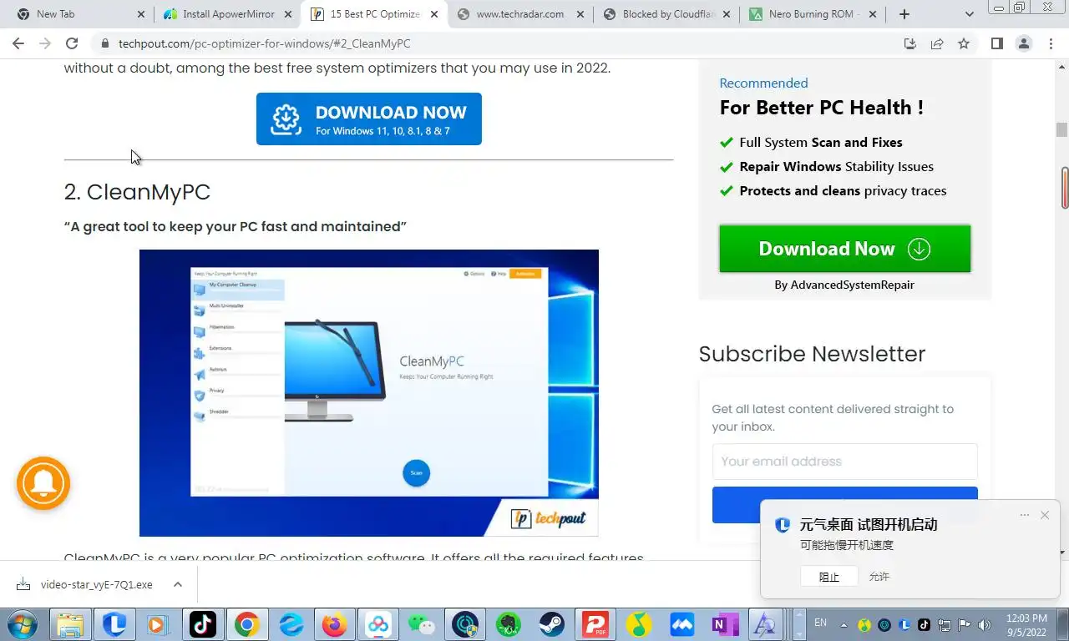Open Internet Explorer taskbar icon
Screen dimensions: 1069x641
click(291, 624)
